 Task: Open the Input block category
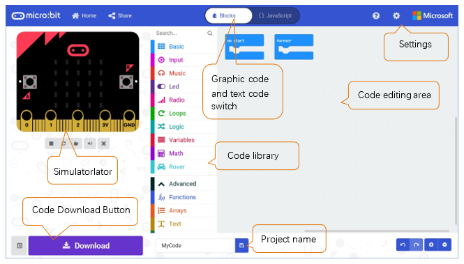[x=184, y=60]
